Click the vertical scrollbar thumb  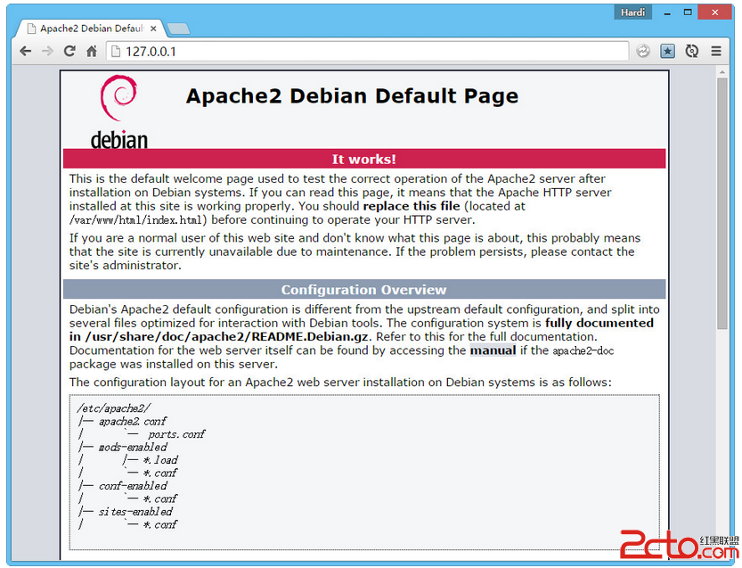(x=722, y=203)
